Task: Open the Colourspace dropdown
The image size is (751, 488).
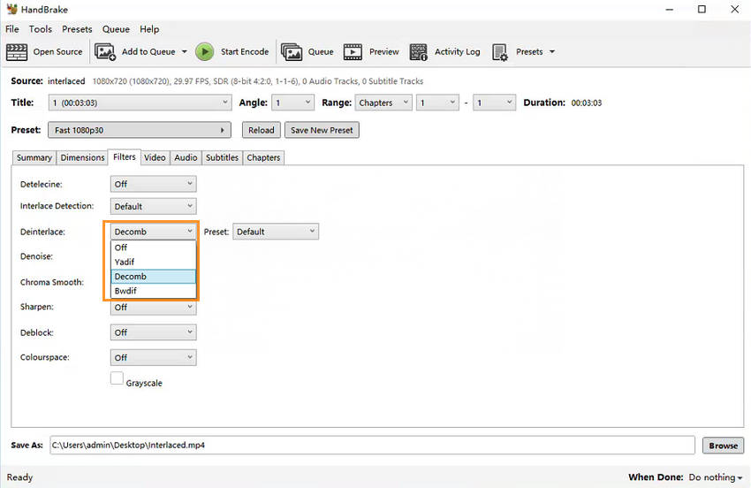Action: pos(153,357)
